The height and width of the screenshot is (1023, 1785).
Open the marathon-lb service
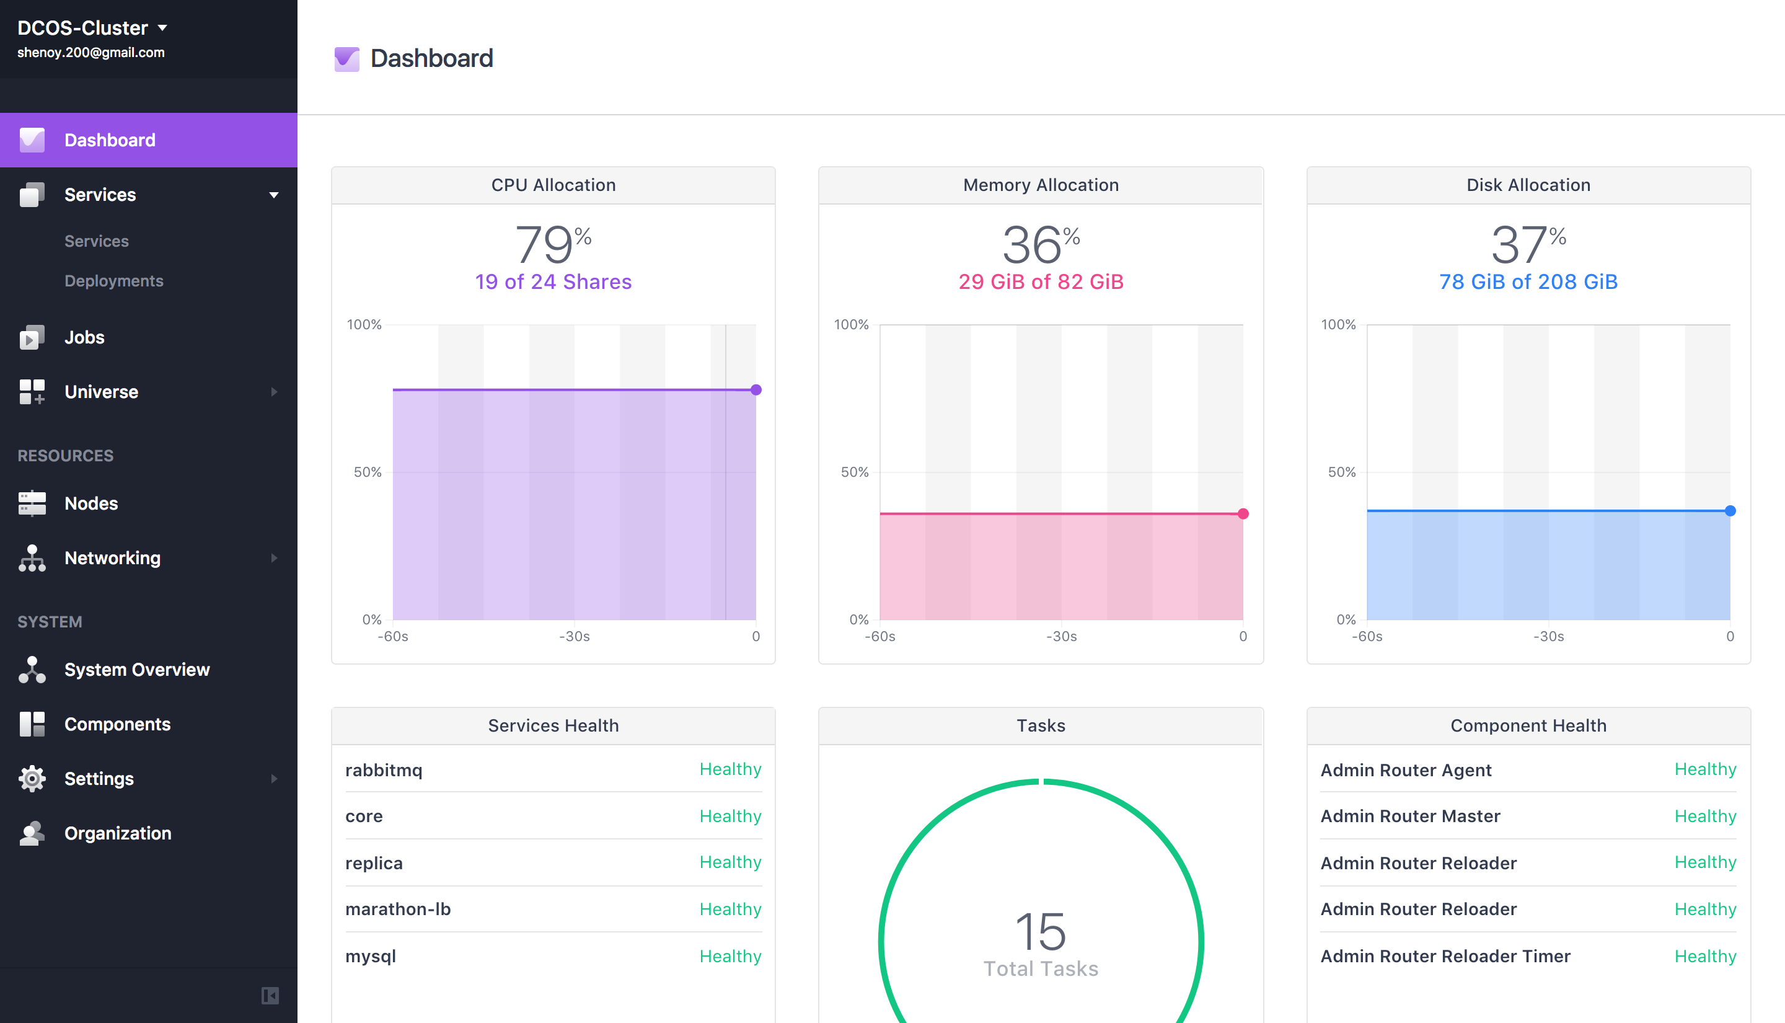pyautogui.click(x=397, y=909)
